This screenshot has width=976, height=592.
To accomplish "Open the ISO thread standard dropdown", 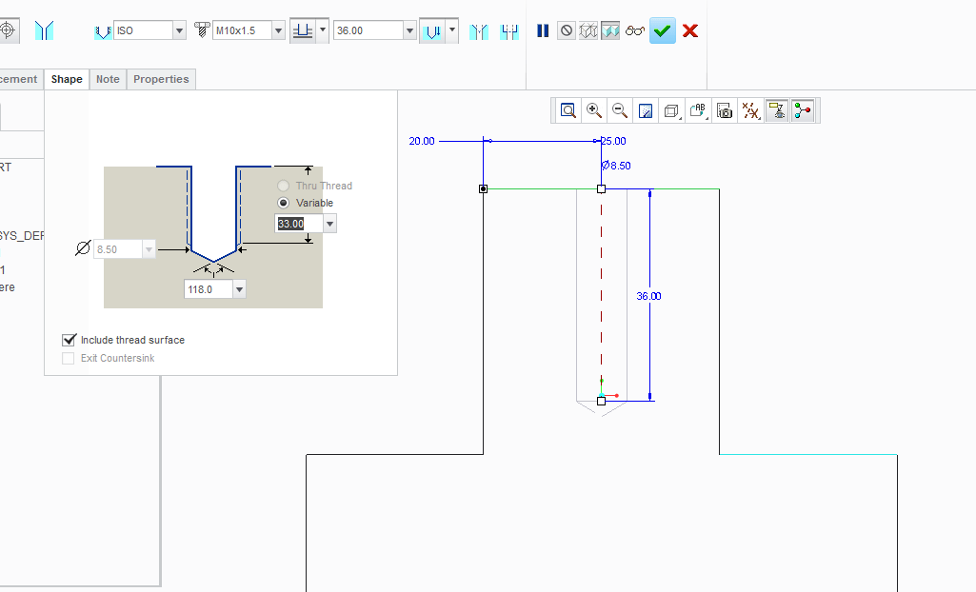I will 179,30.
